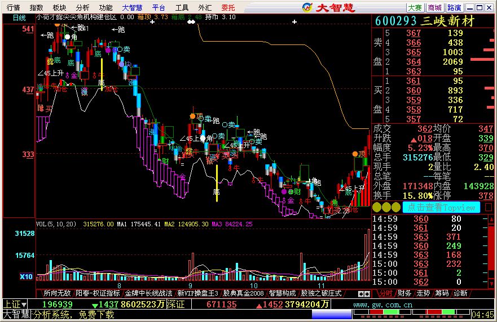Screen dimensions: 497x322
Task: Select the 诊断 tab
Action: [x=460, y=293]
